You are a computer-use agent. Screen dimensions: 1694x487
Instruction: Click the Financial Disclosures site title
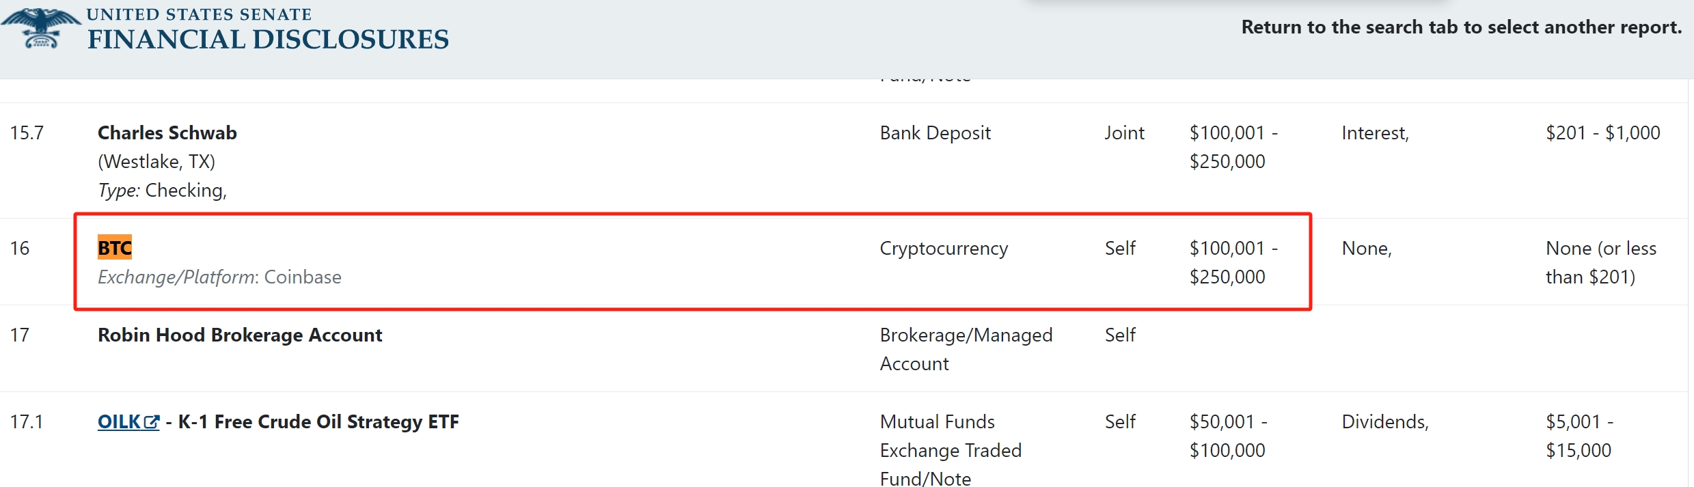(x=268, y=39)
